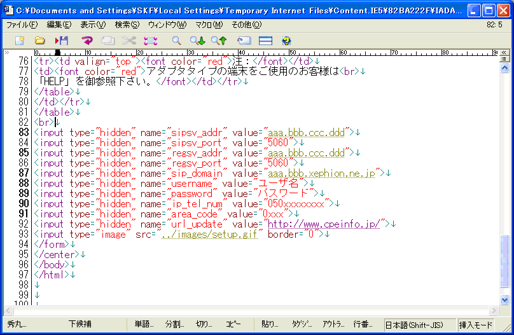This screenshot has height=335, width=514.
Task: Click aaa.bbb.xephion.ne.jp on line 87
Action: (x=321, y=174)
